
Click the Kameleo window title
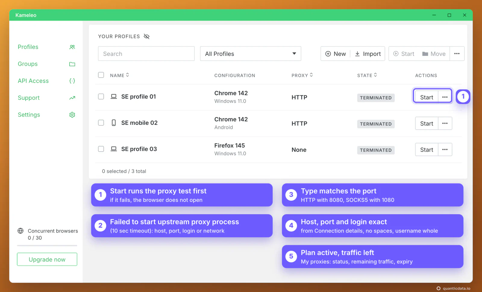coord(26,15)
